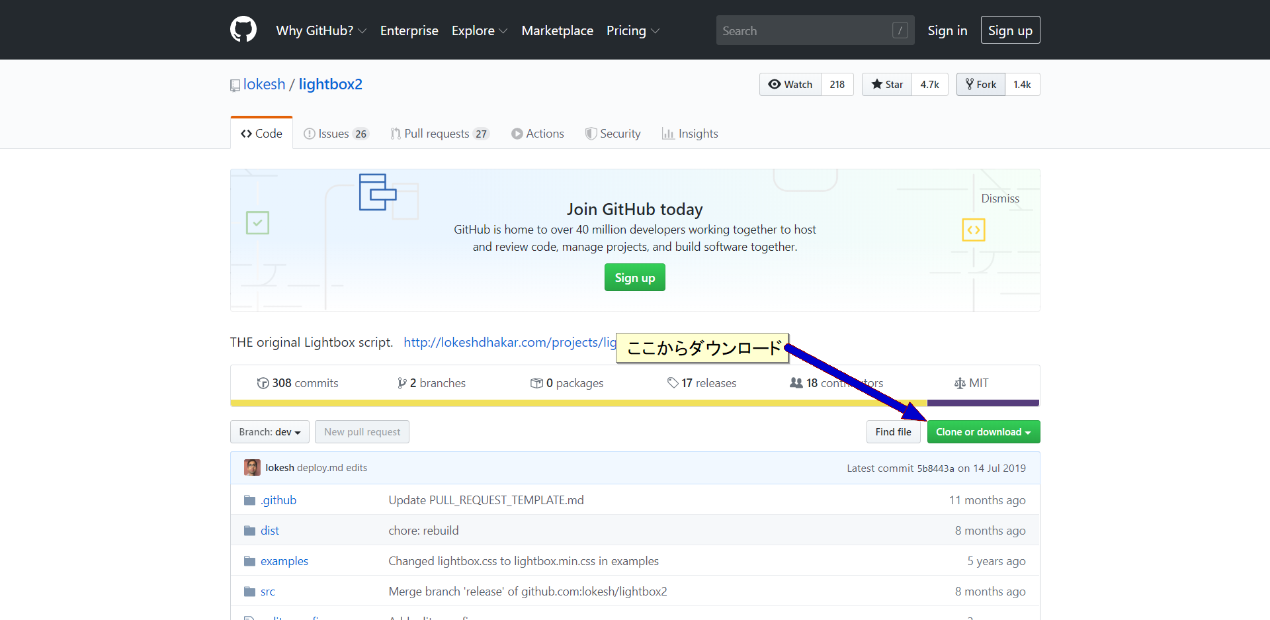Open the examples folder icon
The width and height of the screenshot is (1270, 620).
(249, 561)
